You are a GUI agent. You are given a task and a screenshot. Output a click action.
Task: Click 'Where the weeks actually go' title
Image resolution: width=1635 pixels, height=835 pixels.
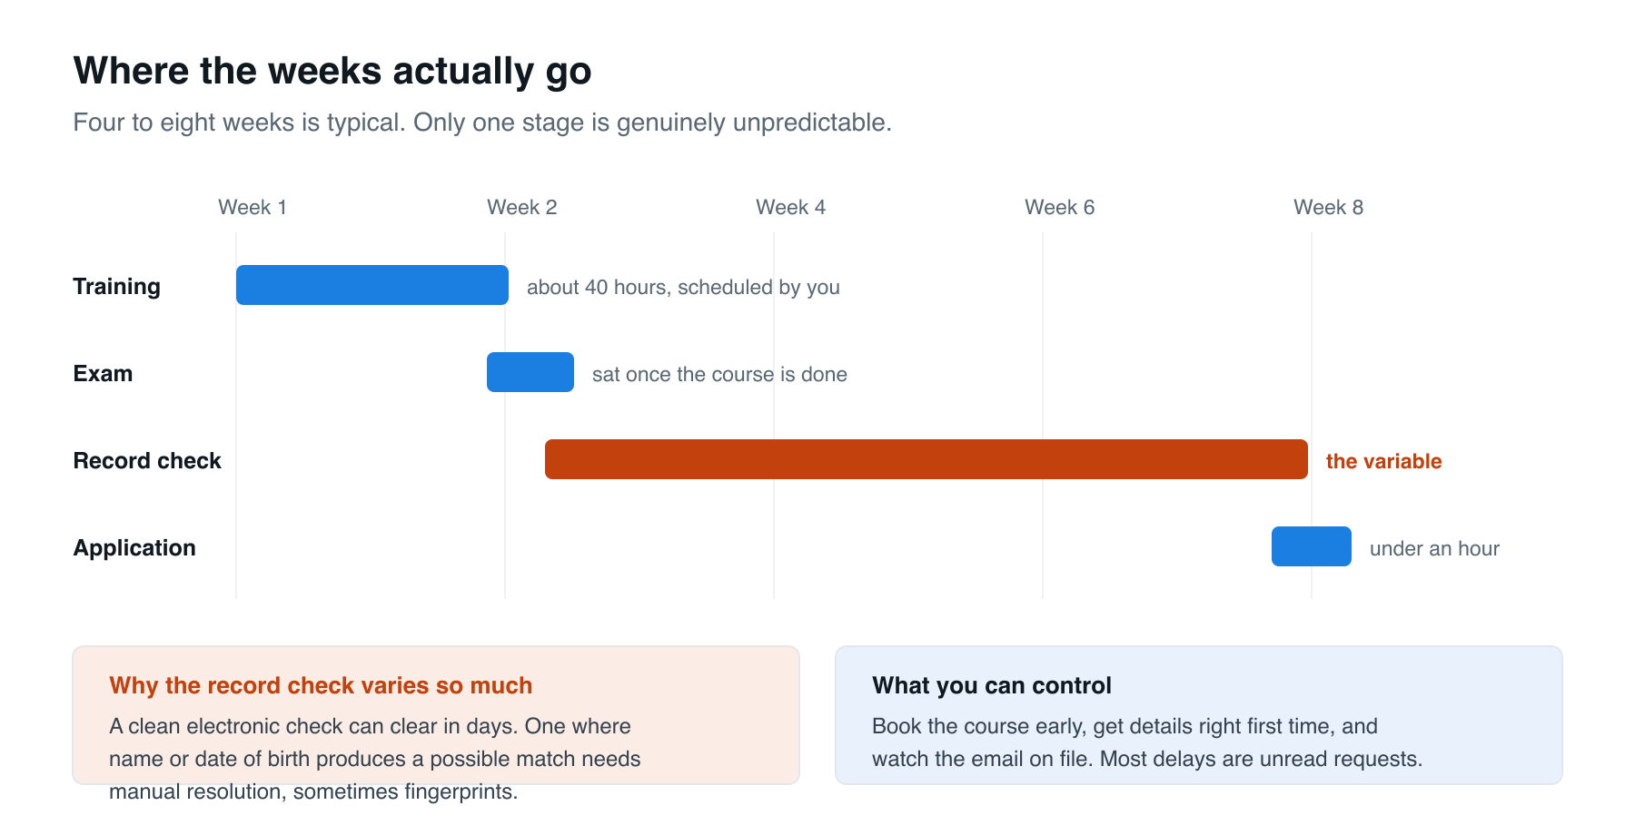(x=332, y=71)
